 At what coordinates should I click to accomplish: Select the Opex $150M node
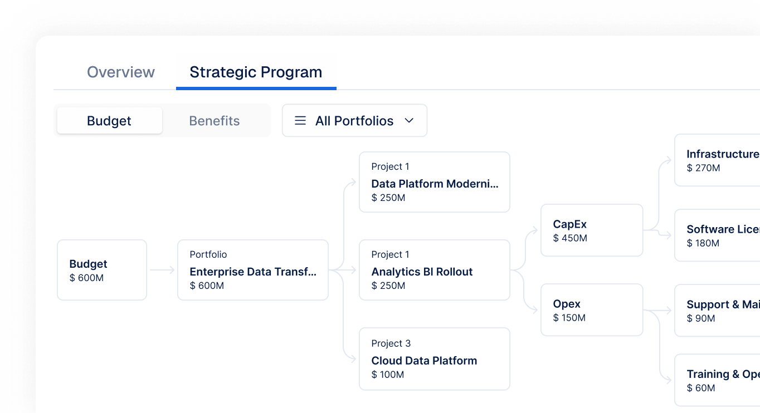pos(592,310)
